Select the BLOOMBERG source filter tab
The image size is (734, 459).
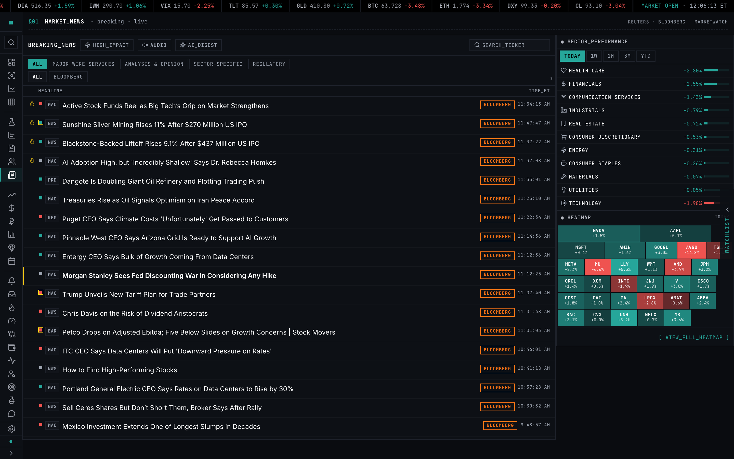68,77
